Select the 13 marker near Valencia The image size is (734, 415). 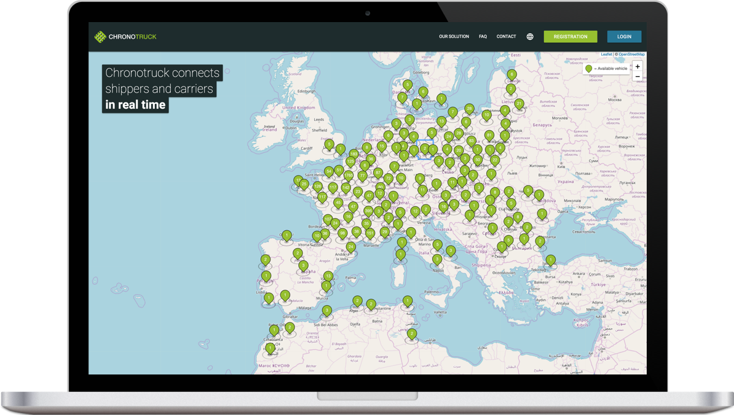(328, 276)
